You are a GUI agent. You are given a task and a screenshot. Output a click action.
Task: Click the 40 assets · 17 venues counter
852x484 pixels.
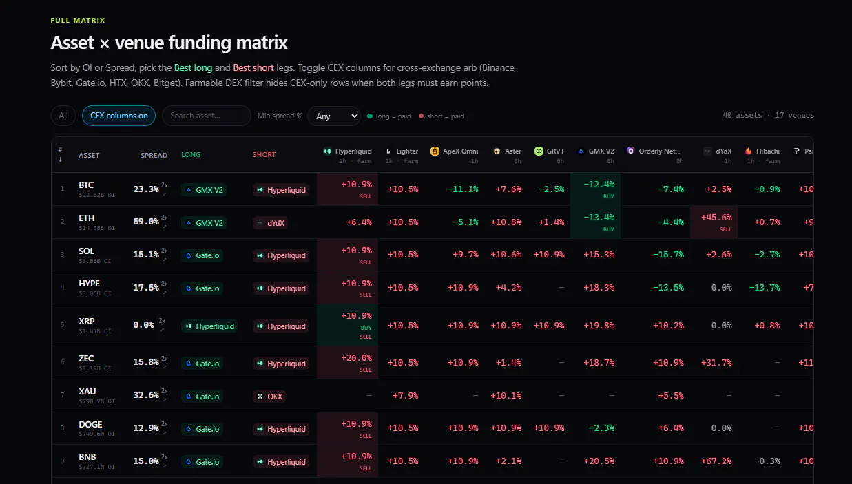tap(768, 115)
